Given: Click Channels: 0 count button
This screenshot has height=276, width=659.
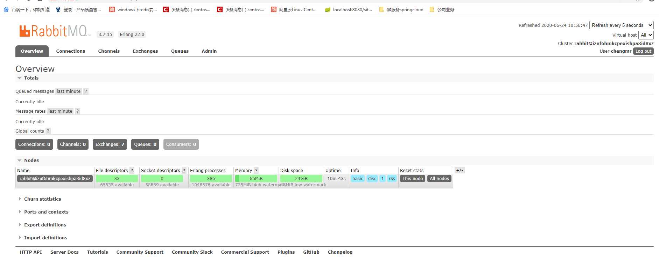Looking at the screenshot, I should click(73, 144).
